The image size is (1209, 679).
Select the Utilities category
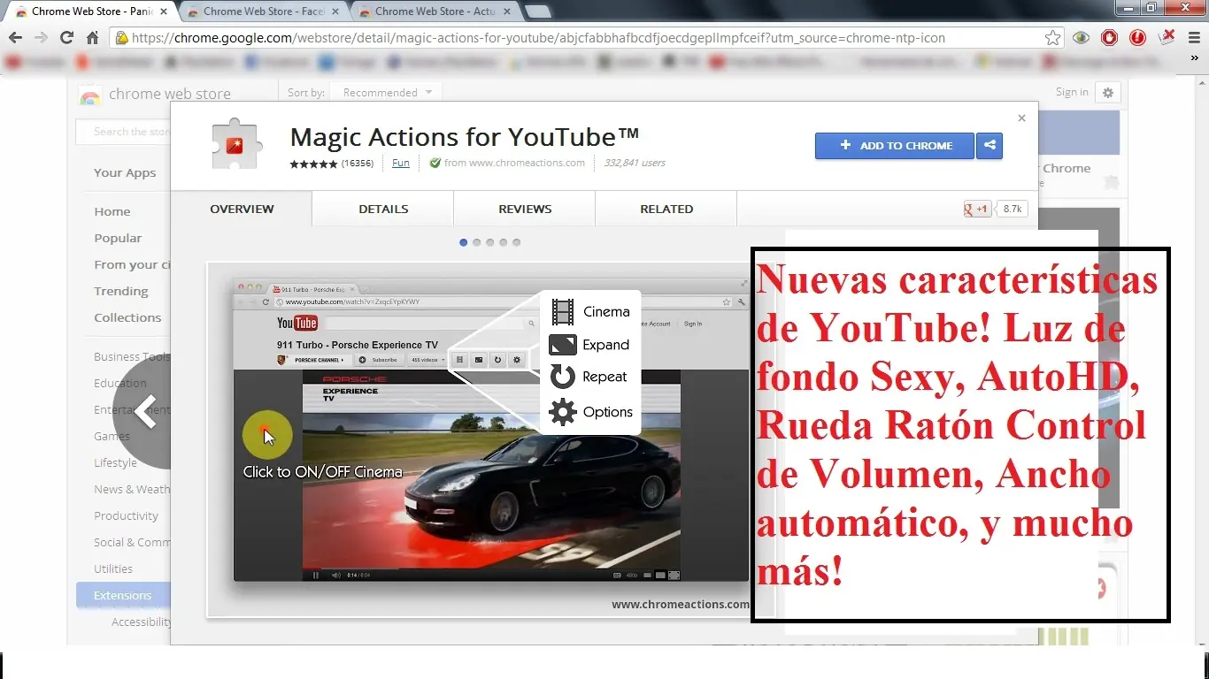[113, 568]
